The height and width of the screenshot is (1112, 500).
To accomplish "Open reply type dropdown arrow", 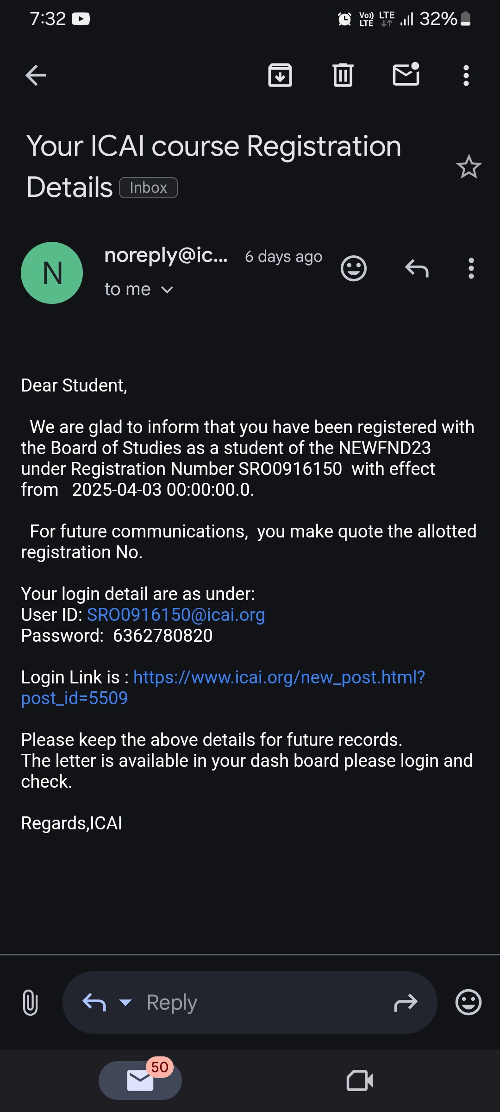I will point(125,1003).
